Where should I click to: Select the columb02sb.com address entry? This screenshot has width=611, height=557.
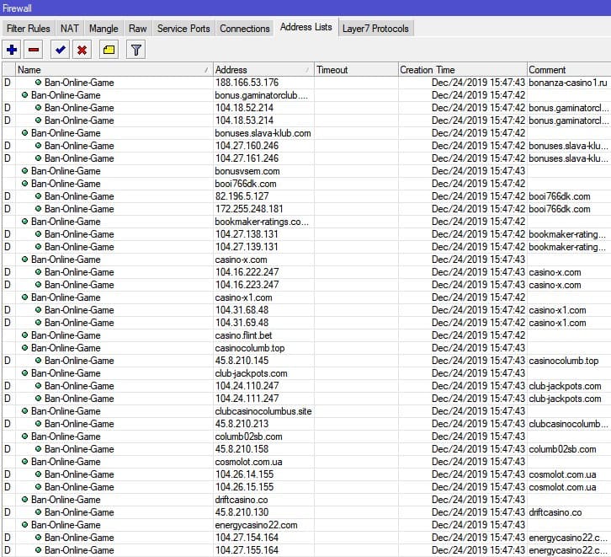point(248,436)
